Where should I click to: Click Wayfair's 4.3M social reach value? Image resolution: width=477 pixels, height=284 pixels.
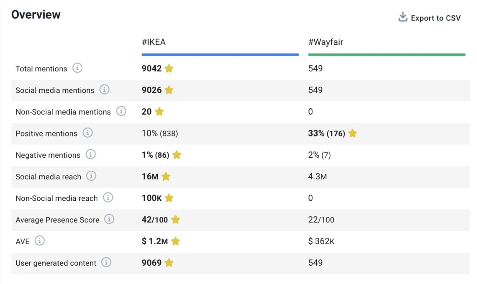(318, 177)
